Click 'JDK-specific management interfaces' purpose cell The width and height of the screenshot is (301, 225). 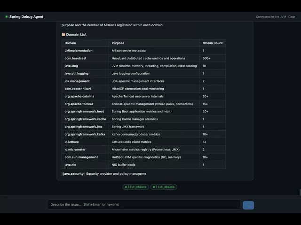pyautogui.click(x=154, y=81)
